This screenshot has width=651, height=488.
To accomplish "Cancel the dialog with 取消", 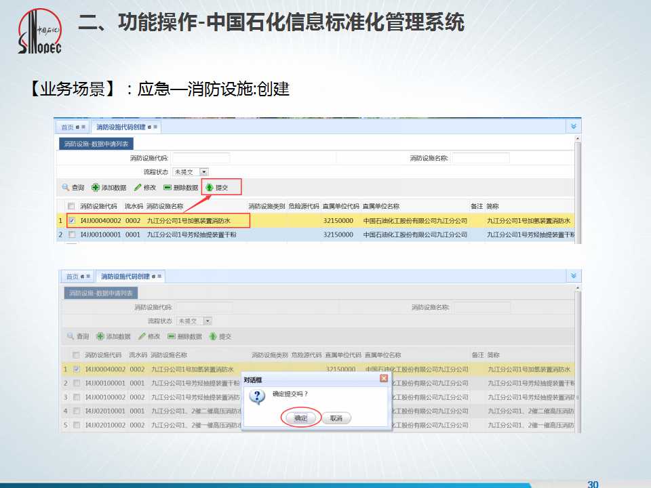I will [336, 418].
